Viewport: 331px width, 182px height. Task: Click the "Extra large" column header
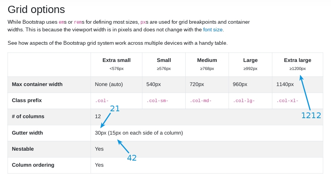coord(297,60)
